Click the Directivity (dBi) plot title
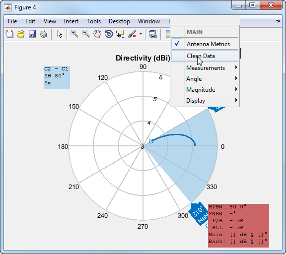The image size is (286, 254). click(143, 58)
